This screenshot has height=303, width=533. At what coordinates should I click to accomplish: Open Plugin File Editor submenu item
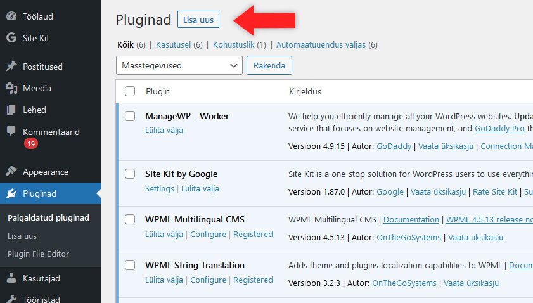click(38, 254)
